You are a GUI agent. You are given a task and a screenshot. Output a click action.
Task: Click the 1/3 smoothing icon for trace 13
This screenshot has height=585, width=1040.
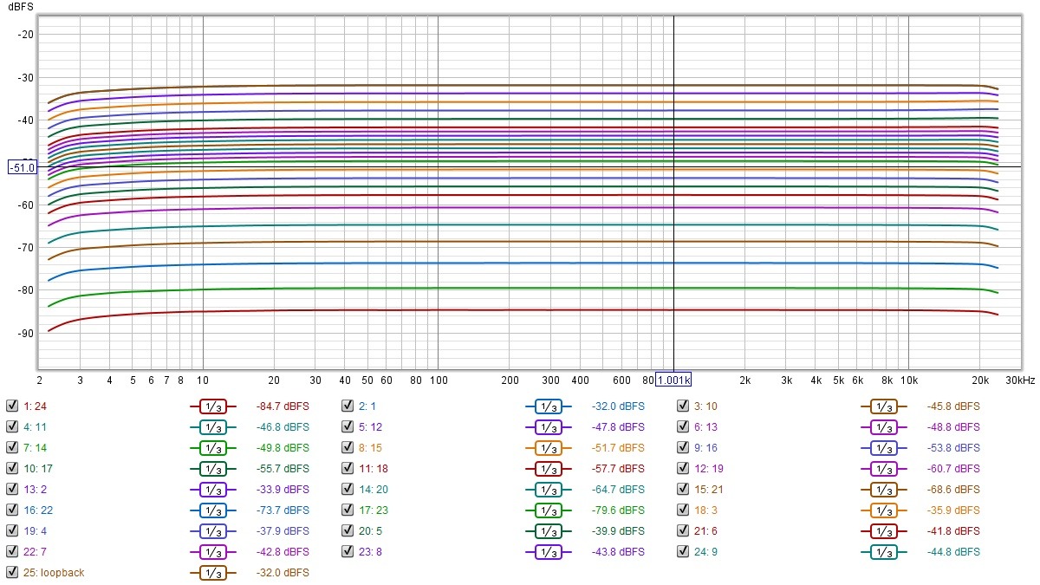coord(883,426)
